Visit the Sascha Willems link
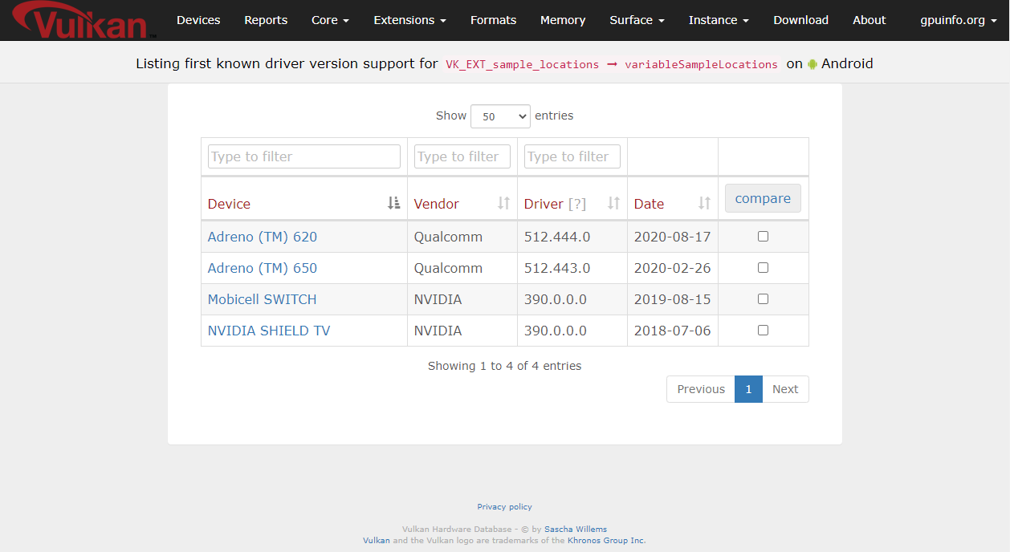Screen dimensions: 1010x552 pos(576,530)
